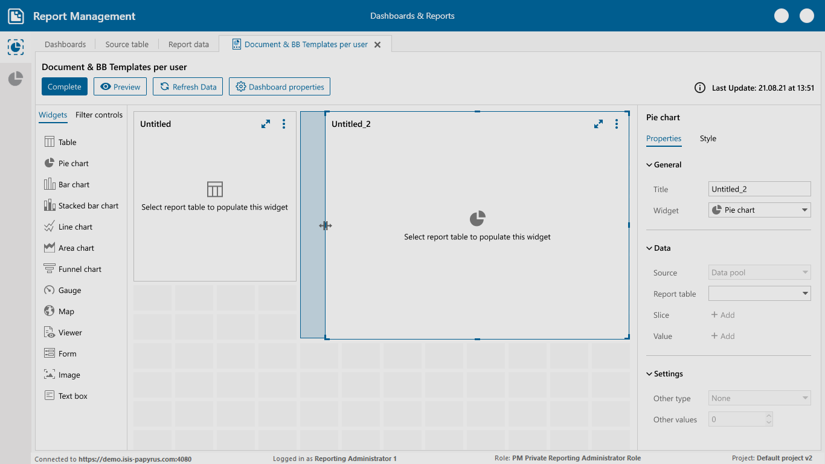Viewport: 825px width, 464px height.
Task: Maximize the Untitled_2 pie chart widget
Action: (599, 124)
